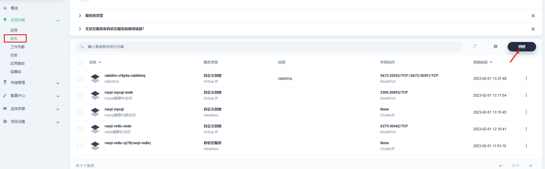Navigate to 应用路由 in the sidebar
545x169 pixels.
(17, 63)
